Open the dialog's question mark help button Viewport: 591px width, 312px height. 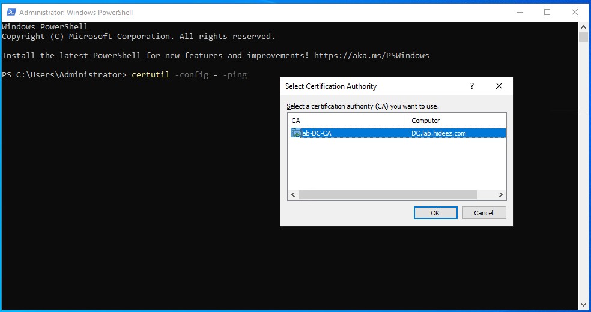click(472, 86)
